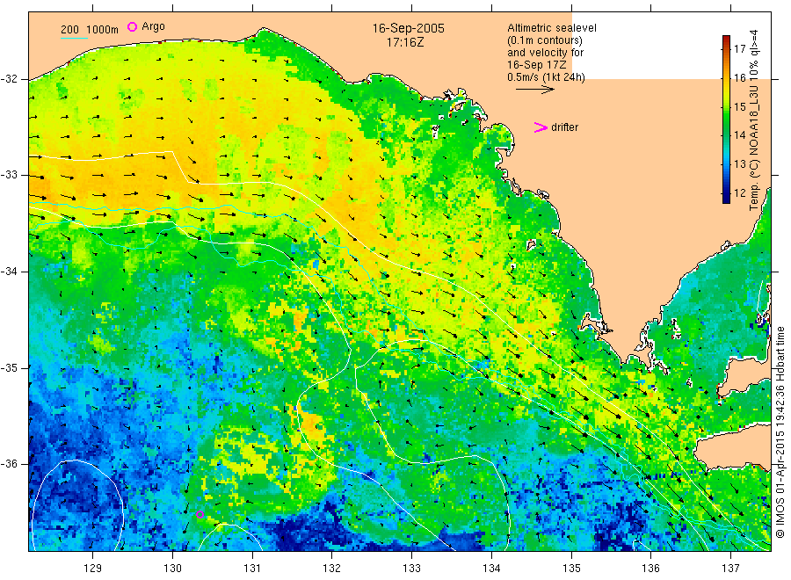
Task: Click the longitude label '136'
Action: tap(650, 569)
